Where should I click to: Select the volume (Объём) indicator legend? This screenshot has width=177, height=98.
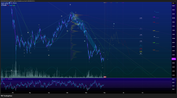4,4
